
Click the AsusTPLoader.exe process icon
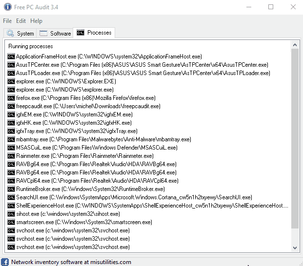point(11,73)
